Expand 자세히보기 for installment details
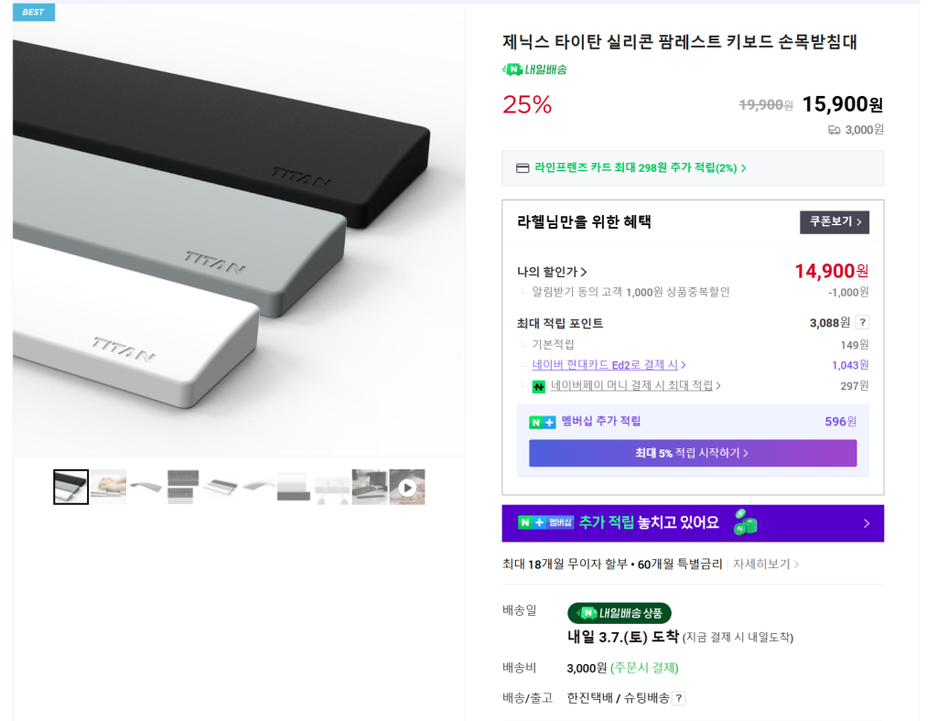This screenshot has height=721, width=937. (766, 565)
